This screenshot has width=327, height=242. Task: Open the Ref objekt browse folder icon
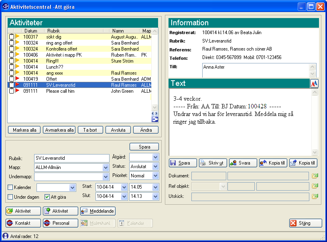[315, 186]
